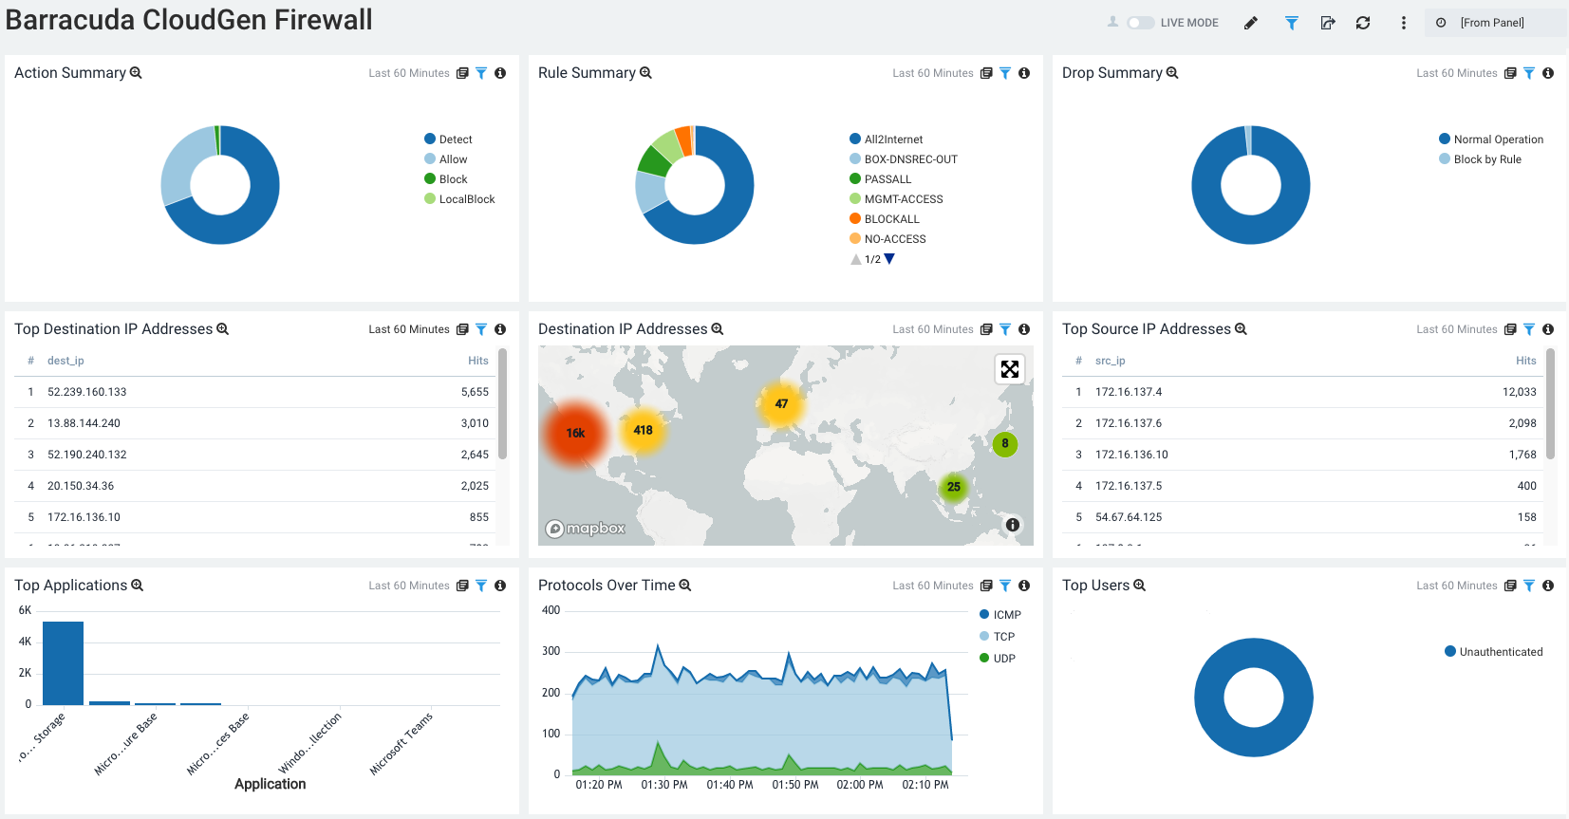Image resolution: width=1569 pixels, height=819 pixels.
Task: Toggle UDP series in Protocols legend
Action: click(x=998, y=659)
